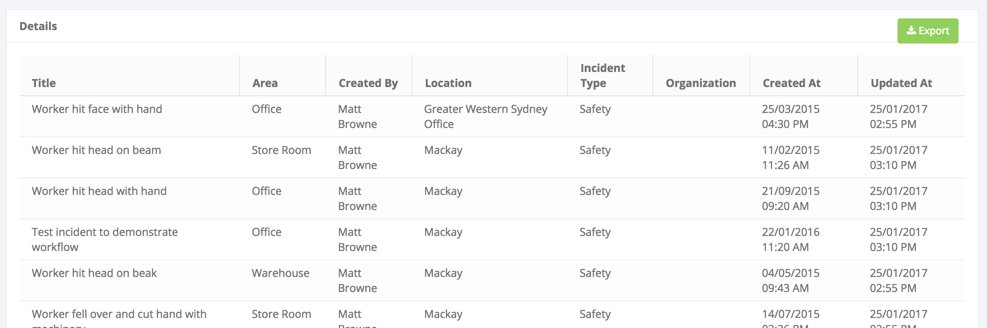
Task: Sort by the Area column header
Action: tap(265, 83)
